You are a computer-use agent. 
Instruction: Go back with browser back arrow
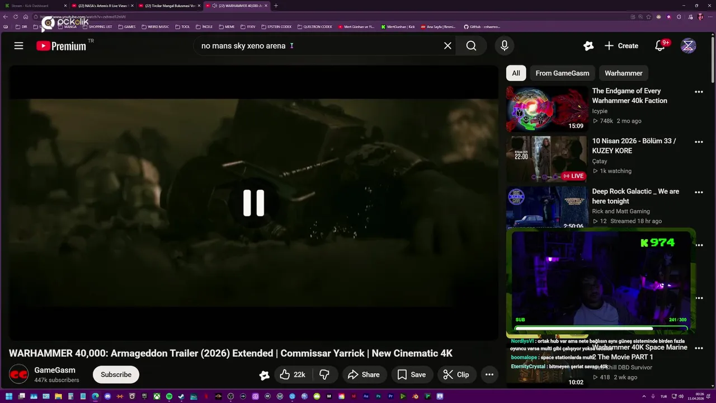(6, 17)
